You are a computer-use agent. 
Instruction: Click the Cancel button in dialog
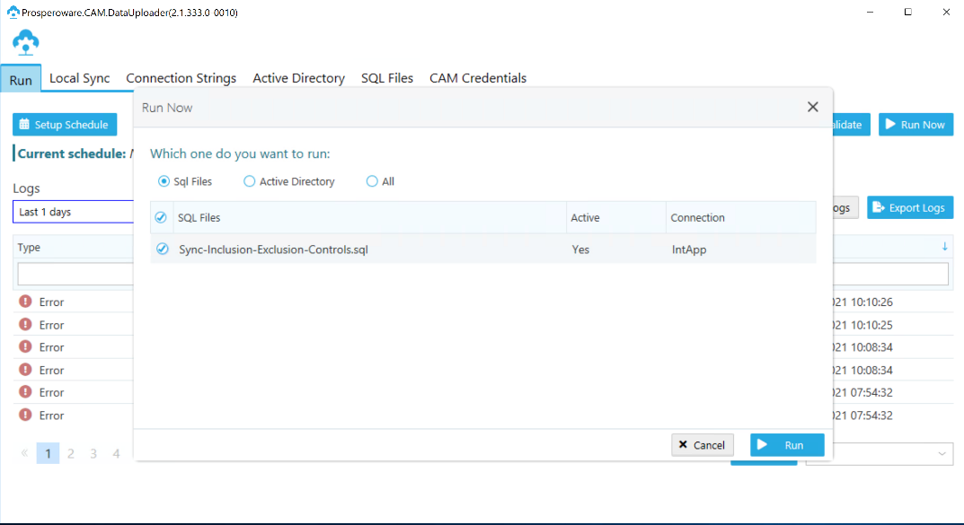[702, 445]
